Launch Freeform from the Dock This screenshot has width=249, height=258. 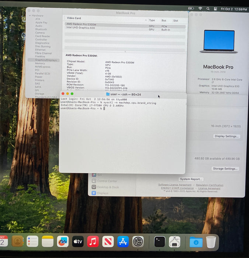click(x=63, y=241)
